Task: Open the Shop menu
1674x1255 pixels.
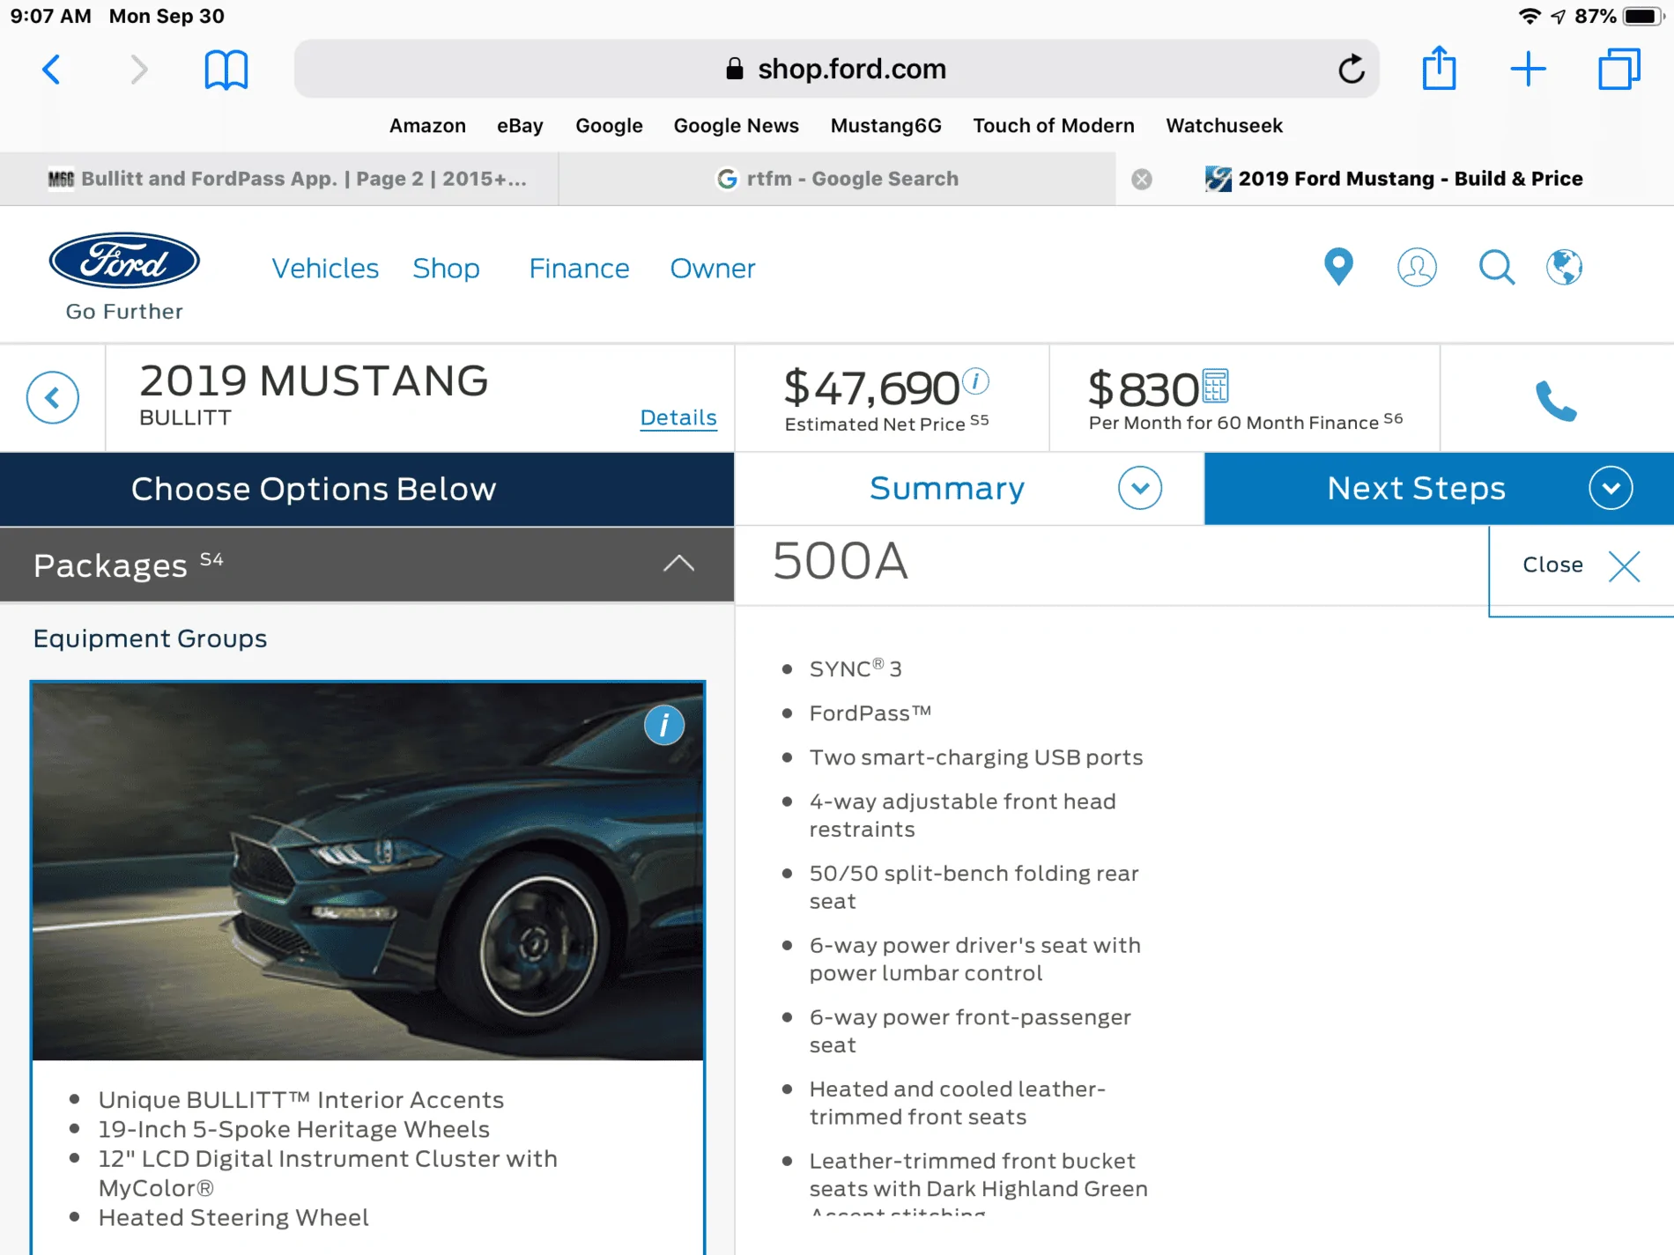Action: (x=446, y=268)
